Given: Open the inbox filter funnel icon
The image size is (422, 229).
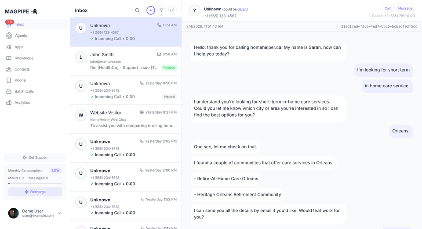Looking at the screenshot, I should tap(161, 11).
